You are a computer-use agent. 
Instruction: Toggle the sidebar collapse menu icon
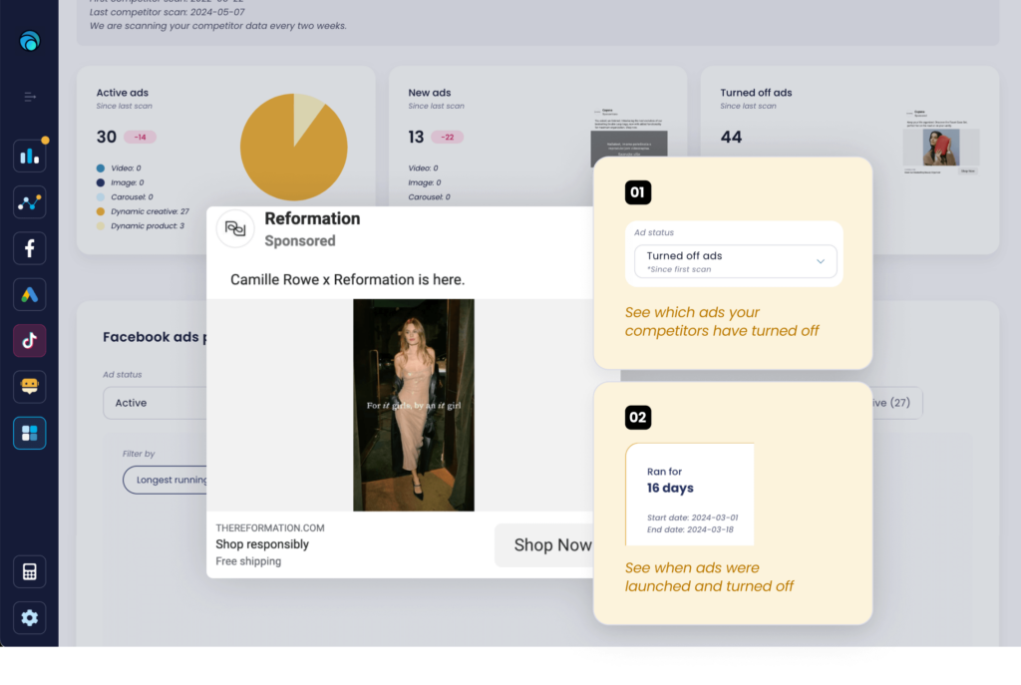(29, 97)
